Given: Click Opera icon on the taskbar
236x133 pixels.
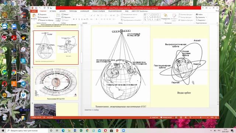Looking at the screenshot, I should click(x=105, y=130).
